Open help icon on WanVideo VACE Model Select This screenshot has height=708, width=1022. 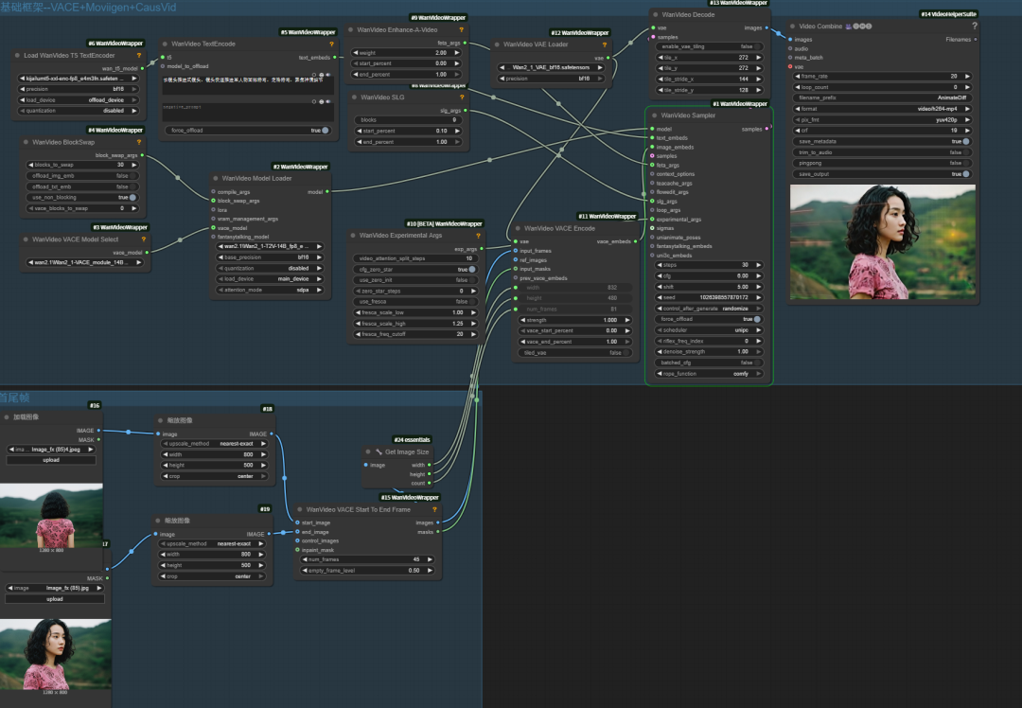144,239
